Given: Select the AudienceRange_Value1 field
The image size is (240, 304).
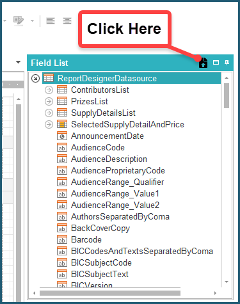Looking at the screenshot, I should [115, 193].
